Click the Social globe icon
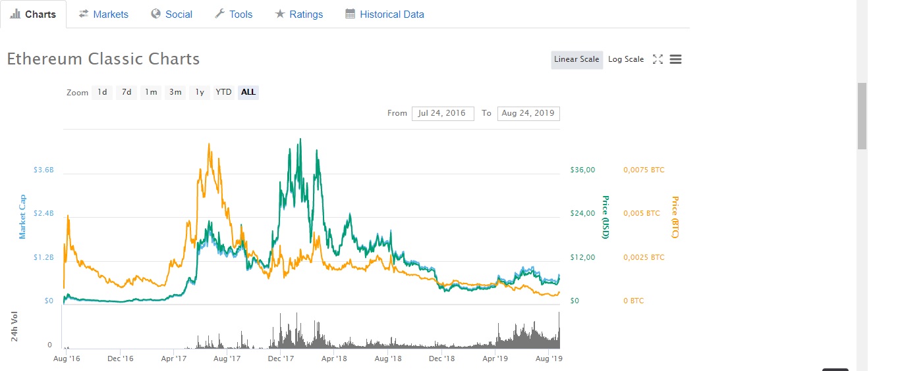The image size is (900, 371). 156,14
